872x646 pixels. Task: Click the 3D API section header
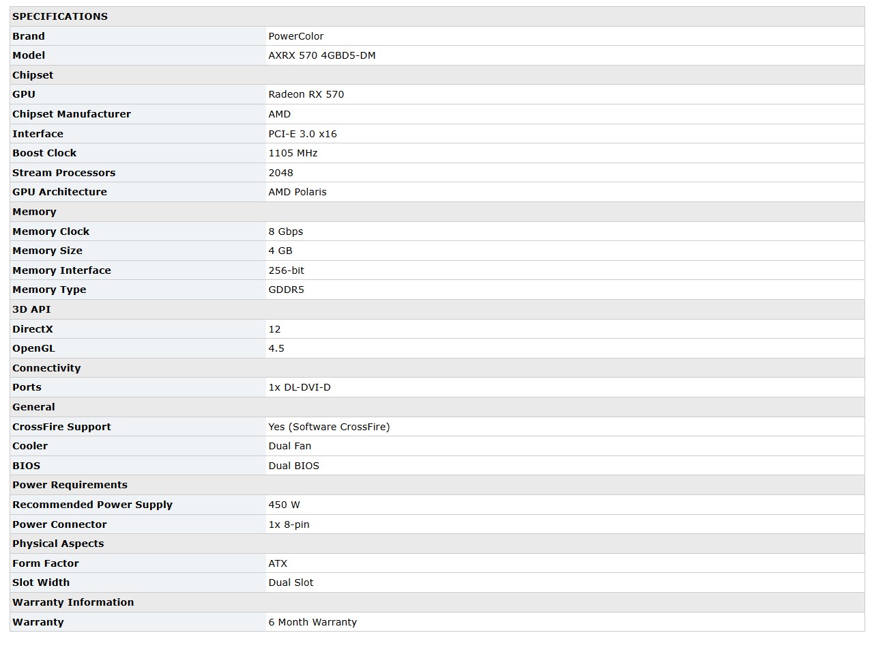coord(437,309)
